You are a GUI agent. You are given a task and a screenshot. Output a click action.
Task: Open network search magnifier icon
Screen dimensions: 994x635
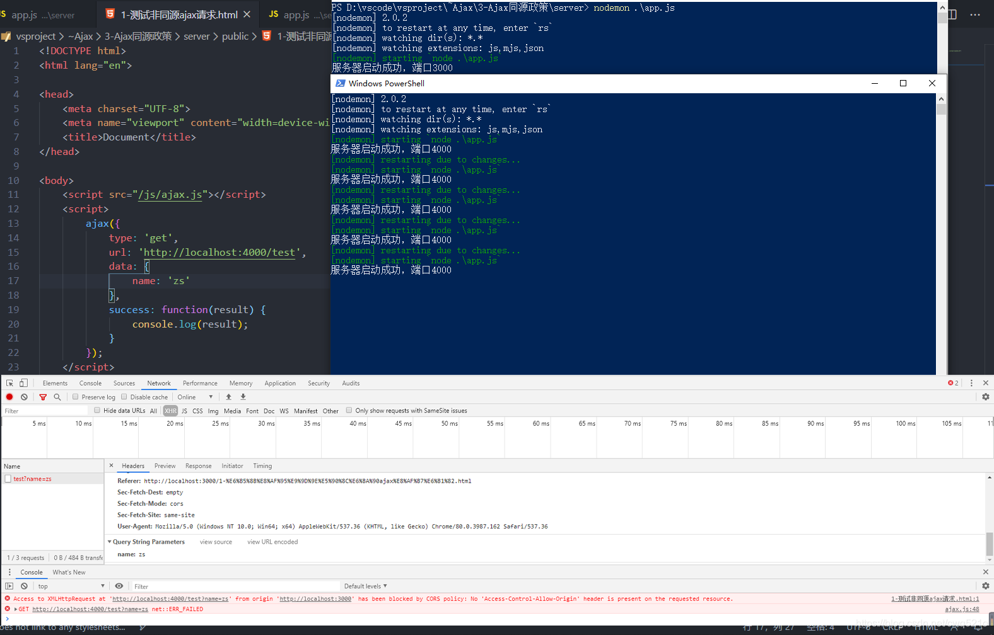(x=57, y=397)
